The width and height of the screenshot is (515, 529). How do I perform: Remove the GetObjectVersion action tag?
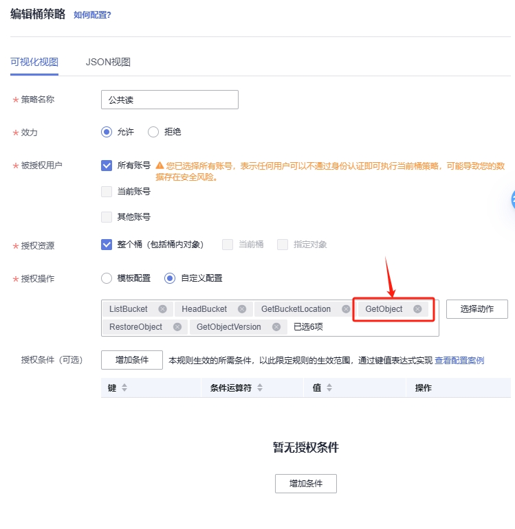[x=276, y=327]
